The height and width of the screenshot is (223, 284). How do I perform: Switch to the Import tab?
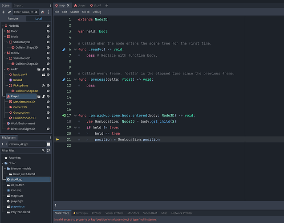tap(18, 5)
